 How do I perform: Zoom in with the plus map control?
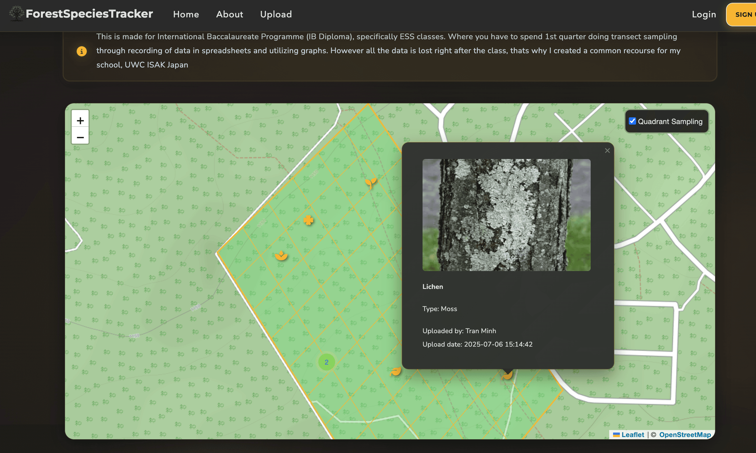pos(80,120)
